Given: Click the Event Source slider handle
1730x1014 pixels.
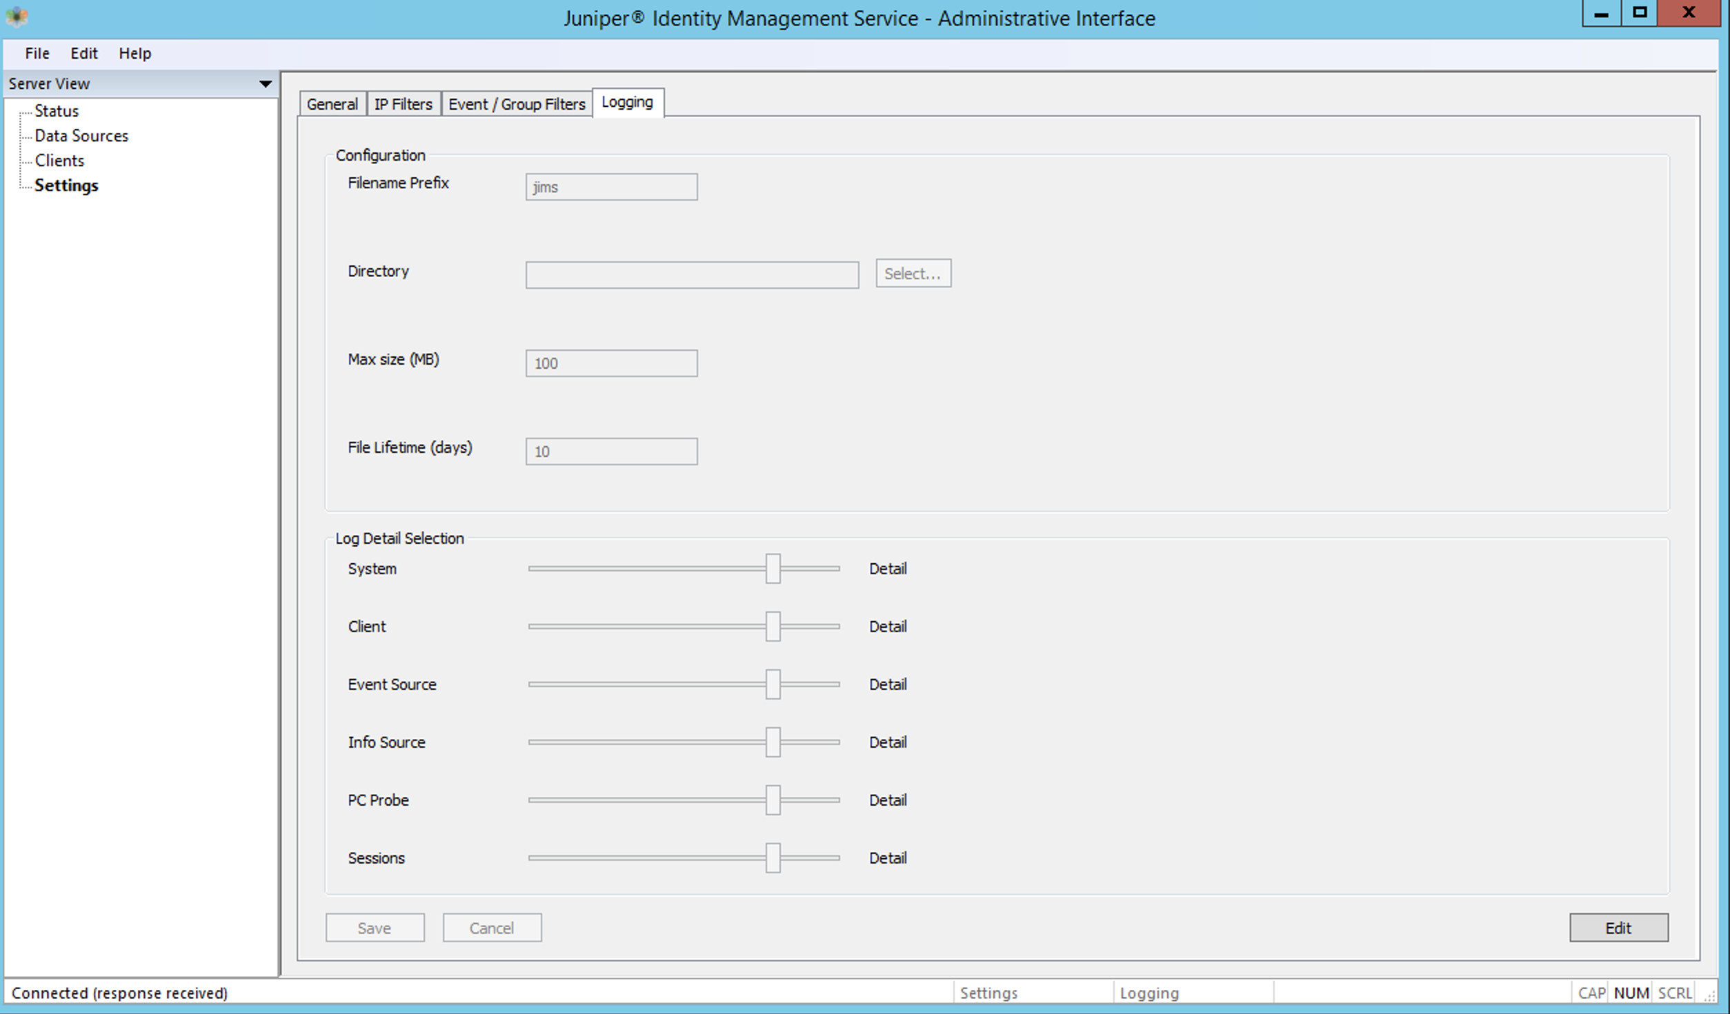Looking at the screenshot, I should pyautogui.click(x=773, y=685).
